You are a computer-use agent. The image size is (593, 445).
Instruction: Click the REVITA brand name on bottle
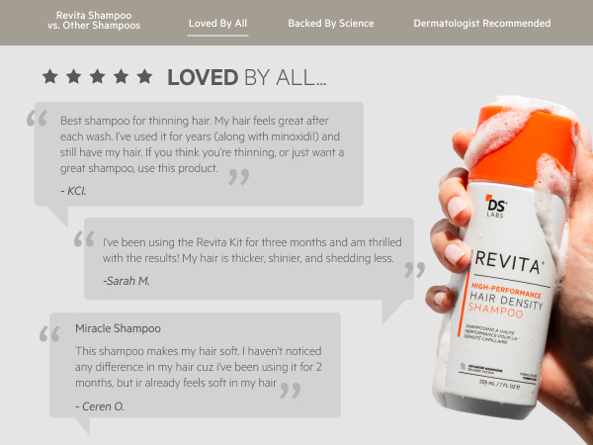point(509,262)
